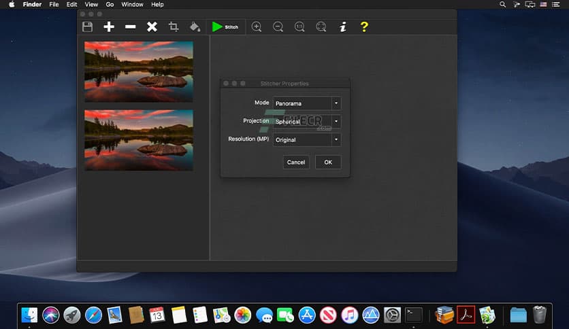The width and height of the screenshot is (569, 329).
Task: Zoom in with the magnifier plus icon
Action: point(257,27)
